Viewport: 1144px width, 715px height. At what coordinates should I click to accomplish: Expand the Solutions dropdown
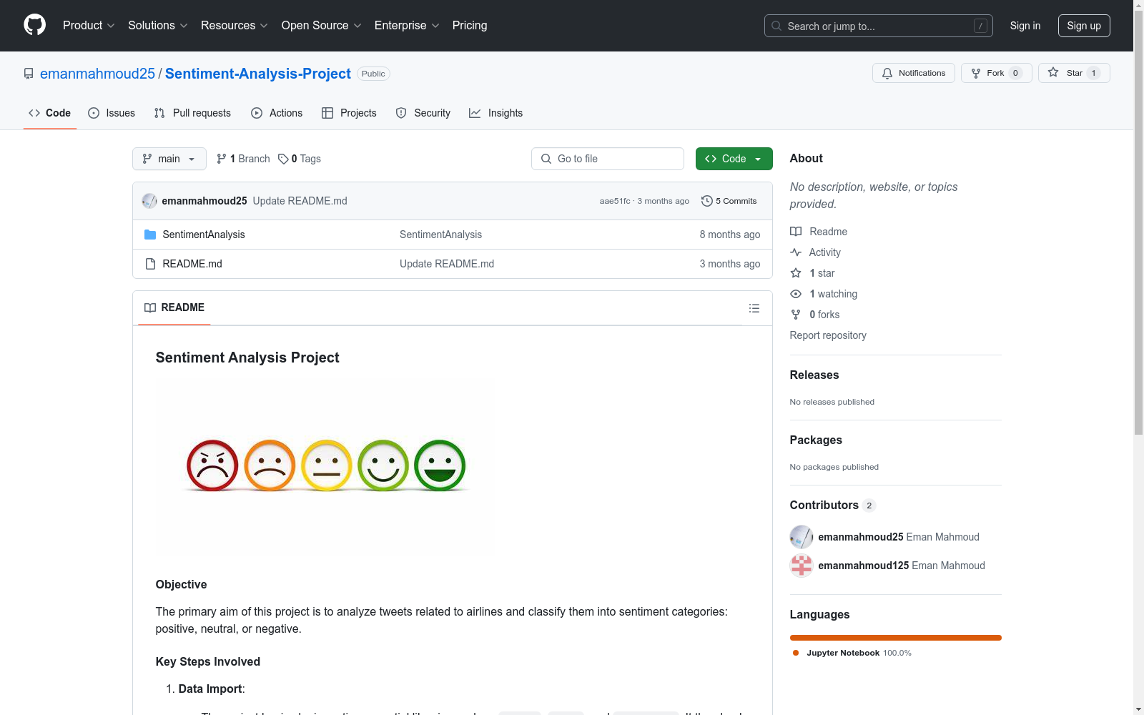click(158, 26)
